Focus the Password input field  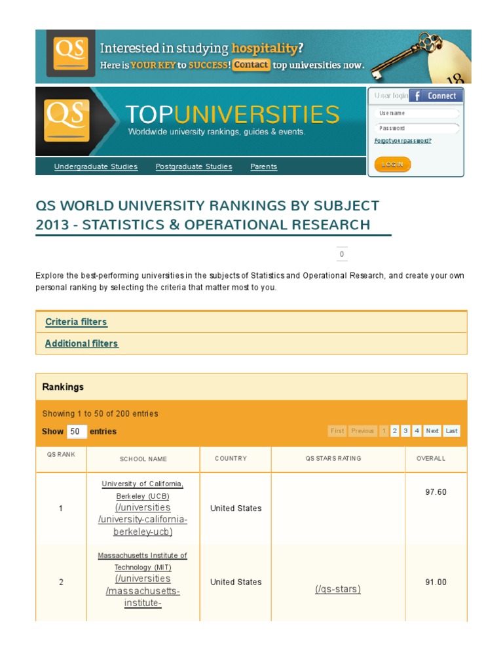coord(417,128)
